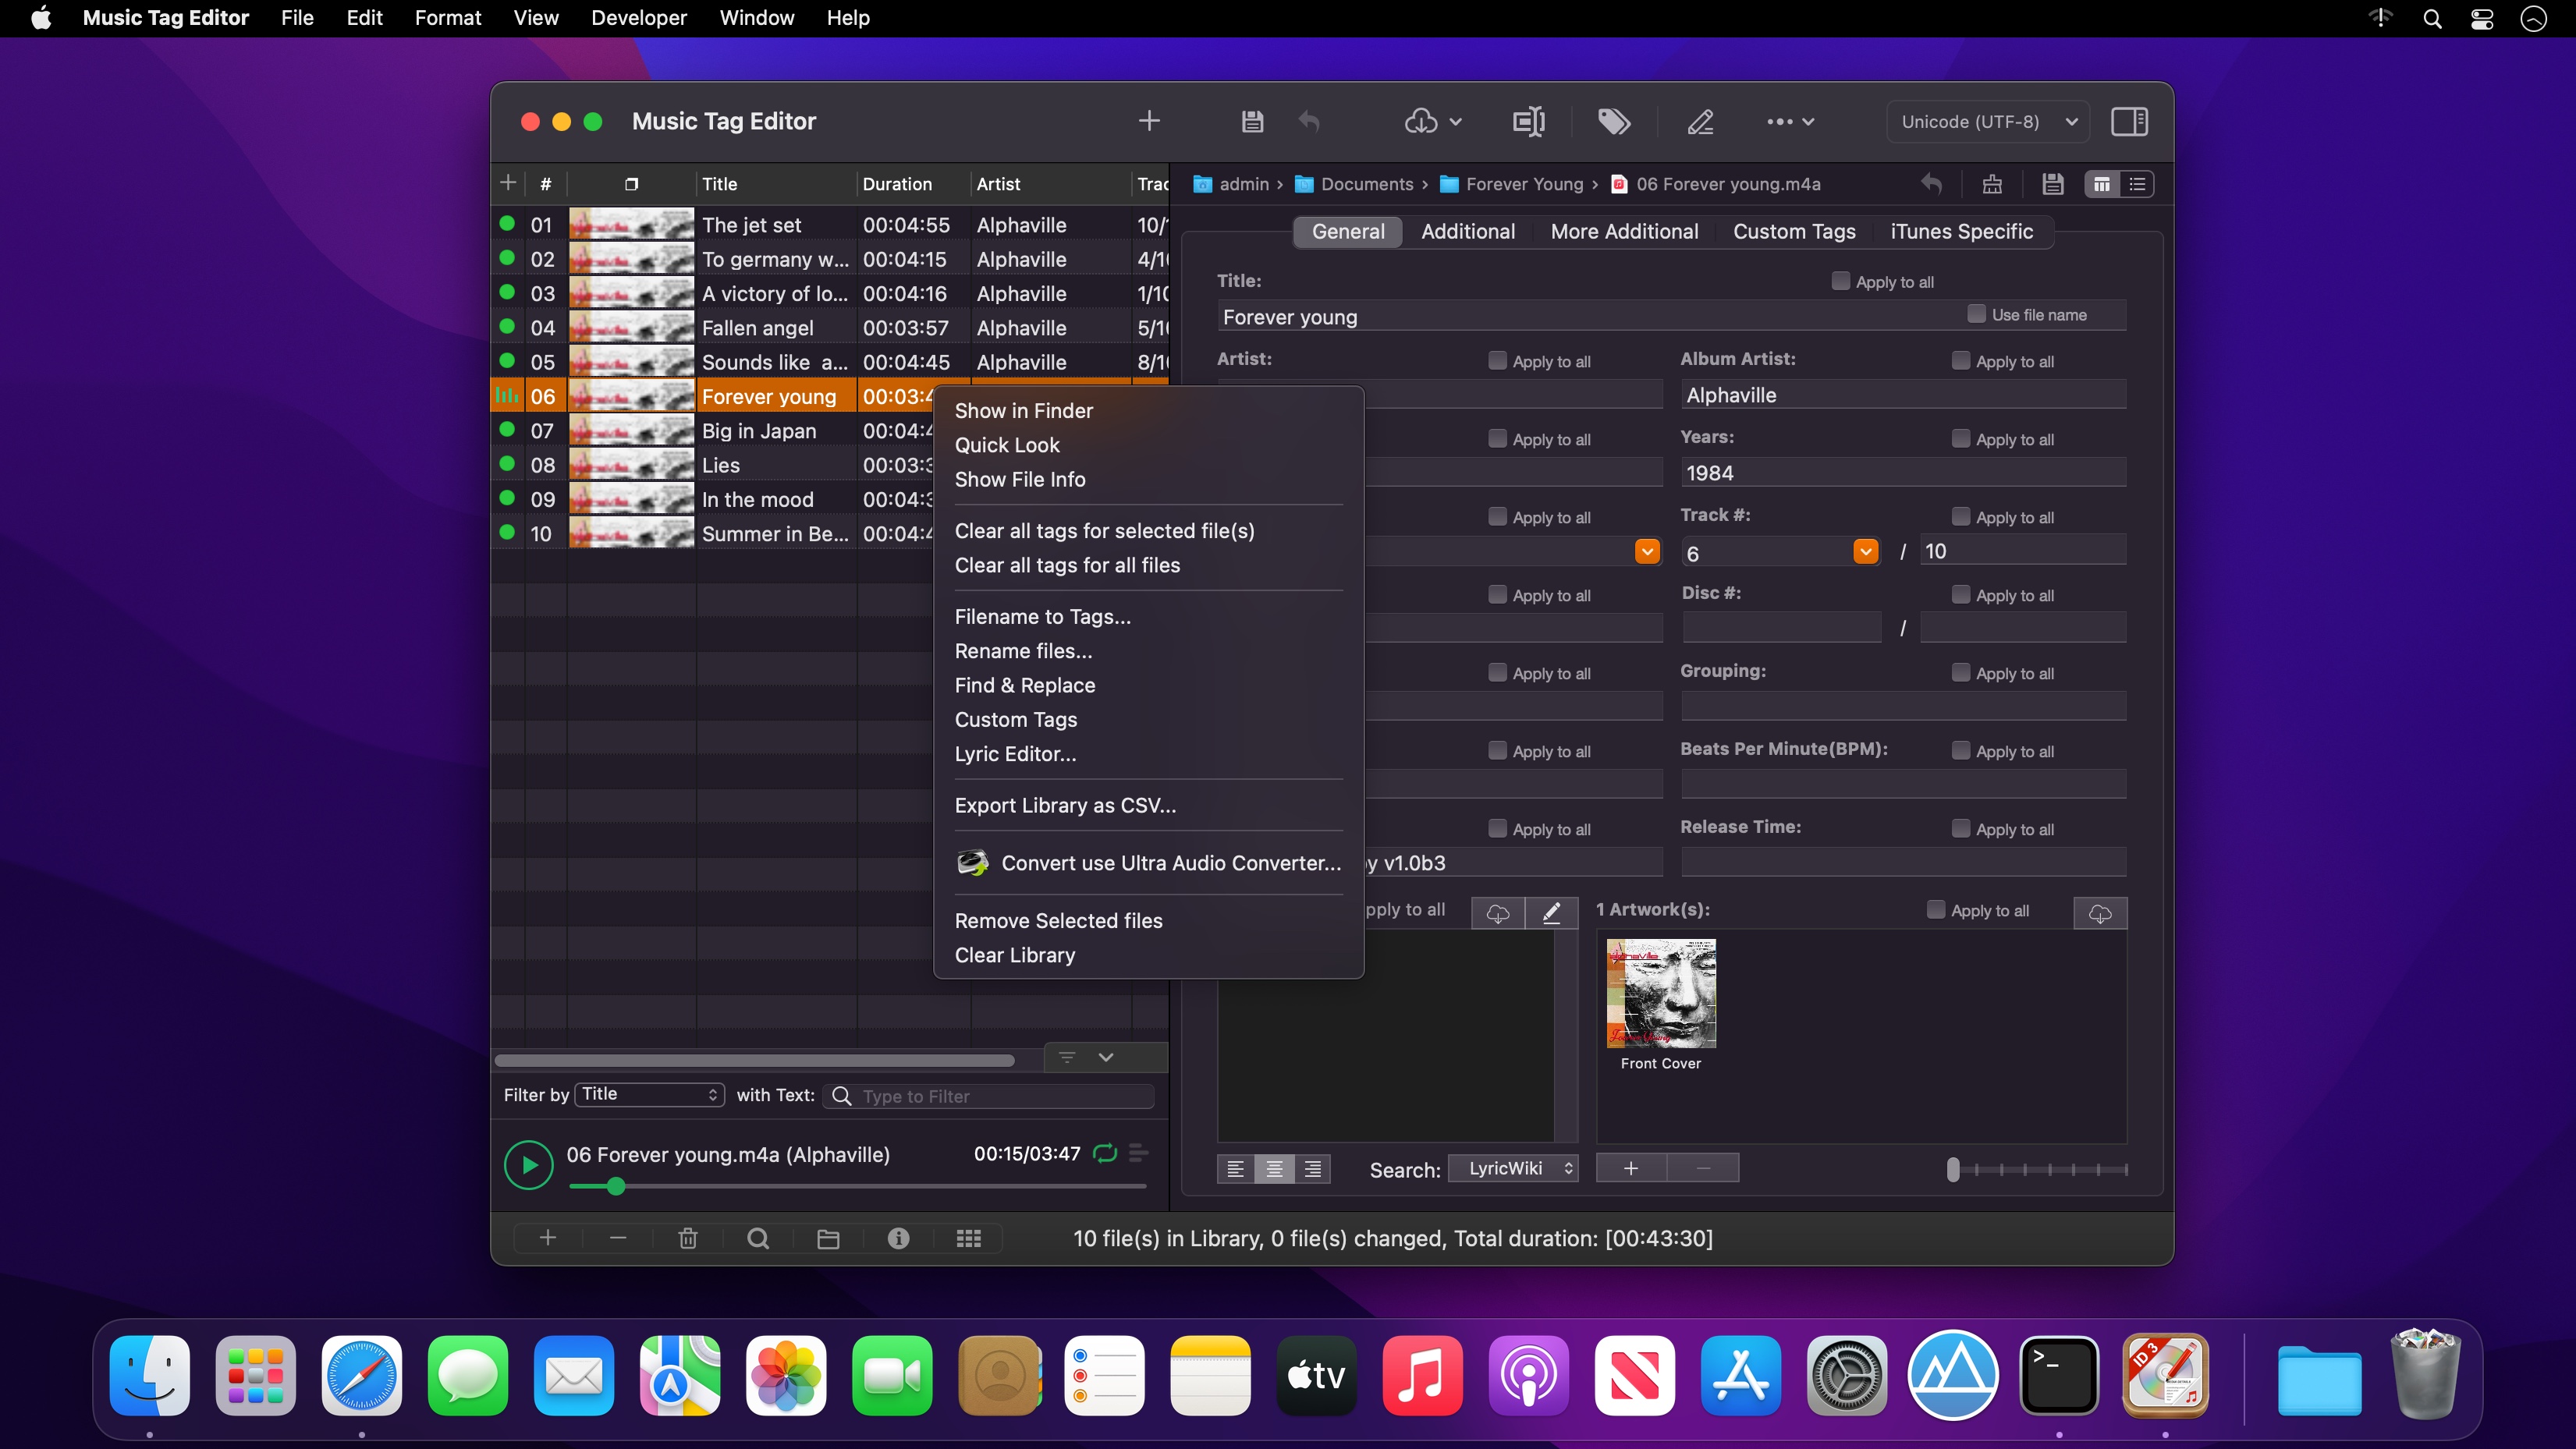Select the Front Cover artwork thumbnail
The width and height of the screenshot is (2576, 1449).
(x=1661, y=993)
